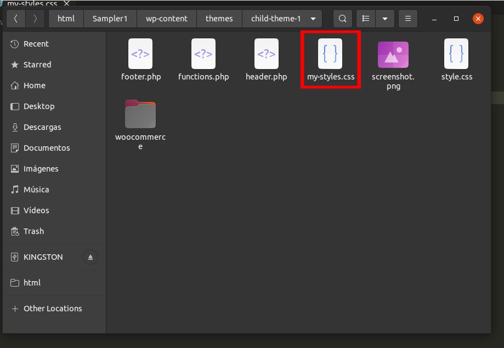Open the search magnifier button
This screenshot has width=504, height=348.
pos(343,19)
